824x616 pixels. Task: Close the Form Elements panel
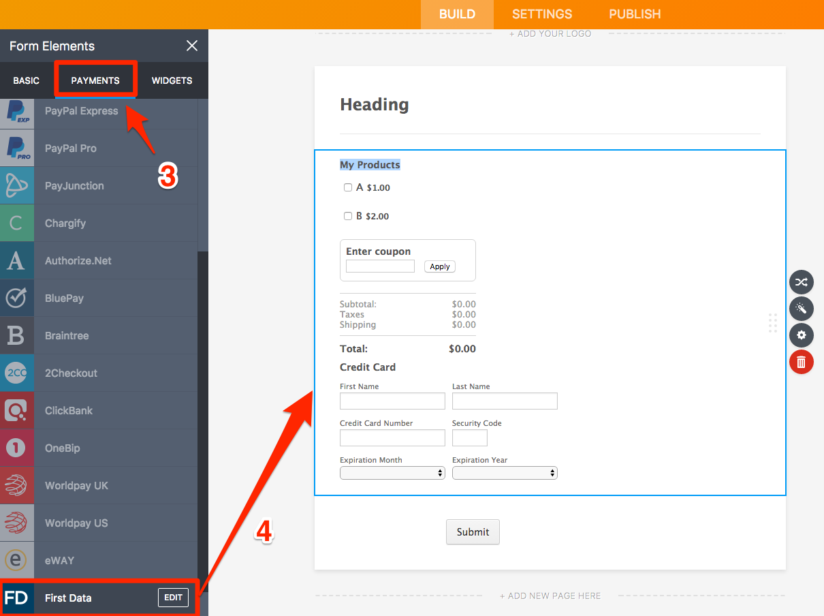(x=192, y=46)
